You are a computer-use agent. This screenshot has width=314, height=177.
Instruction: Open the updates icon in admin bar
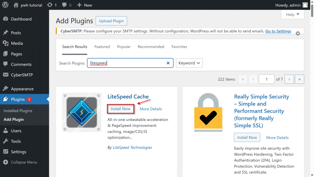(x=50, y=5)
